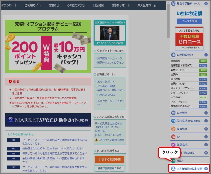
Task: Click 申込 button for 確定拠出年金iDeCo
Action: pos(203,106)
